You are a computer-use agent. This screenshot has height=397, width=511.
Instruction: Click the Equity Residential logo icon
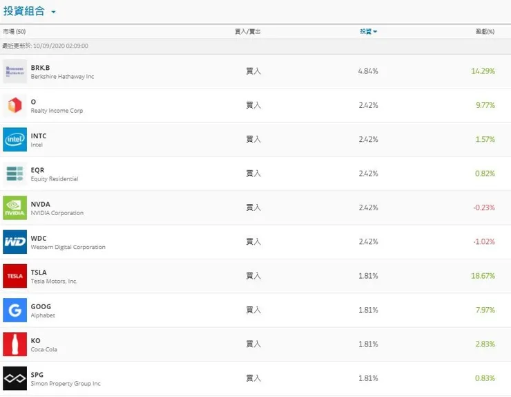pyautogui.click(x=15, y=174)
